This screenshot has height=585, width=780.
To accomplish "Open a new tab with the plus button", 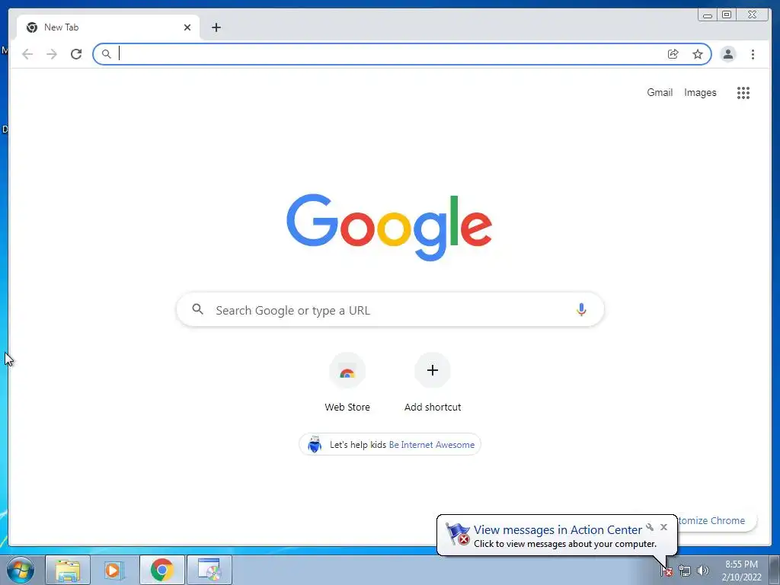I will tap(216, 27).
